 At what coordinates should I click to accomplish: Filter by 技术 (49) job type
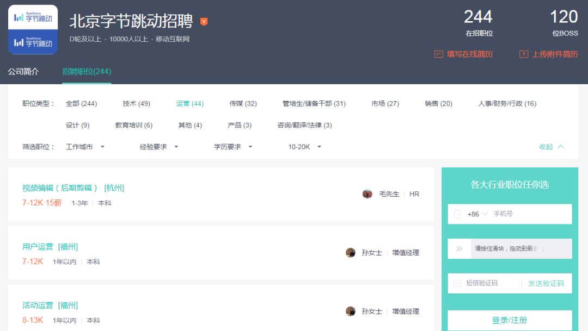pos(137,104)
